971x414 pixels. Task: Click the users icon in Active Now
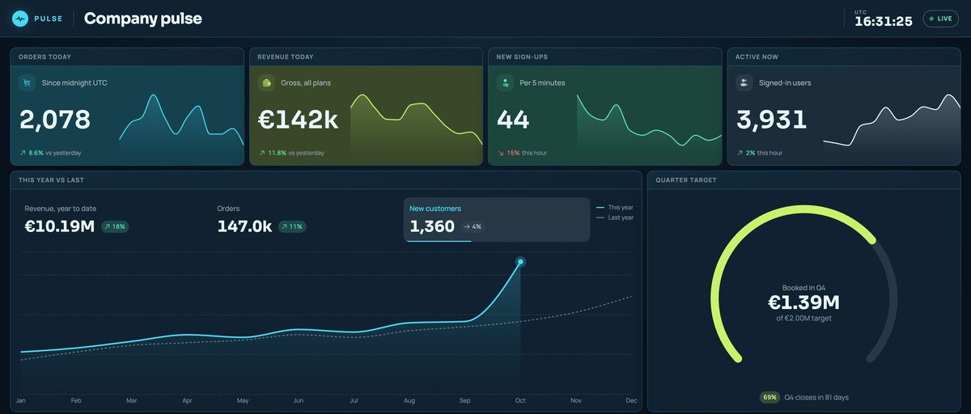pyautogui.click(x=744, y=82)
